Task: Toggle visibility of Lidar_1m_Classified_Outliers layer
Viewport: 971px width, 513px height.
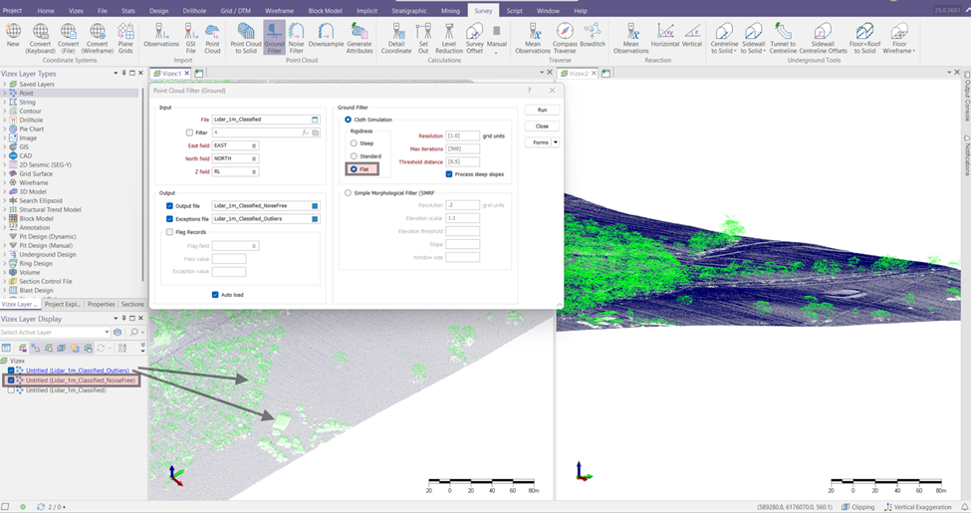Action: pos(11,371)
